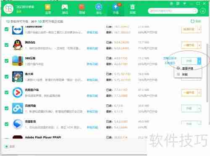Click the 迅雷影音 app icon

coord(18,124)
